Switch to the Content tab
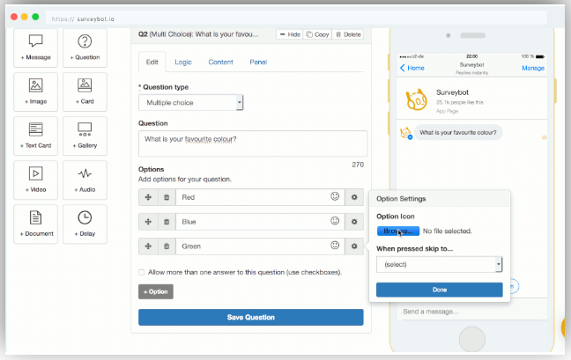The width and height of the screenshot is (571, 360). pyautogui.click(x=220, y=62)
